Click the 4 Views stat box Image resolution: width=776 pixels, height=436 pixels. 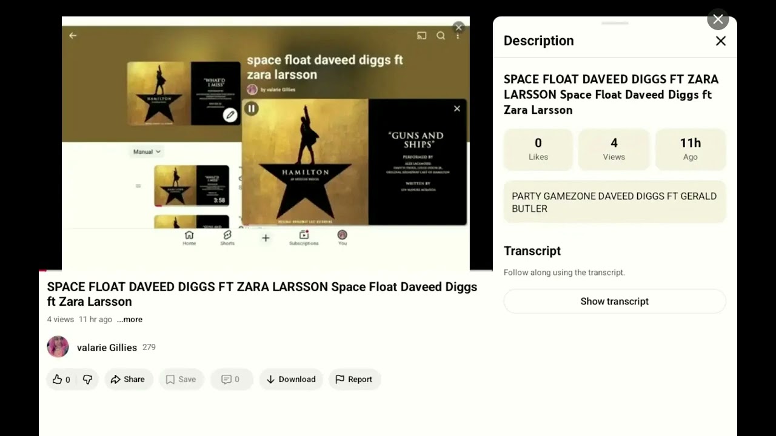[614, 149]
